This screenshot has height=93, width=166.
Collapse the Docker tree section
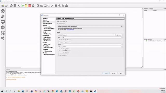[x=42, y=53]
